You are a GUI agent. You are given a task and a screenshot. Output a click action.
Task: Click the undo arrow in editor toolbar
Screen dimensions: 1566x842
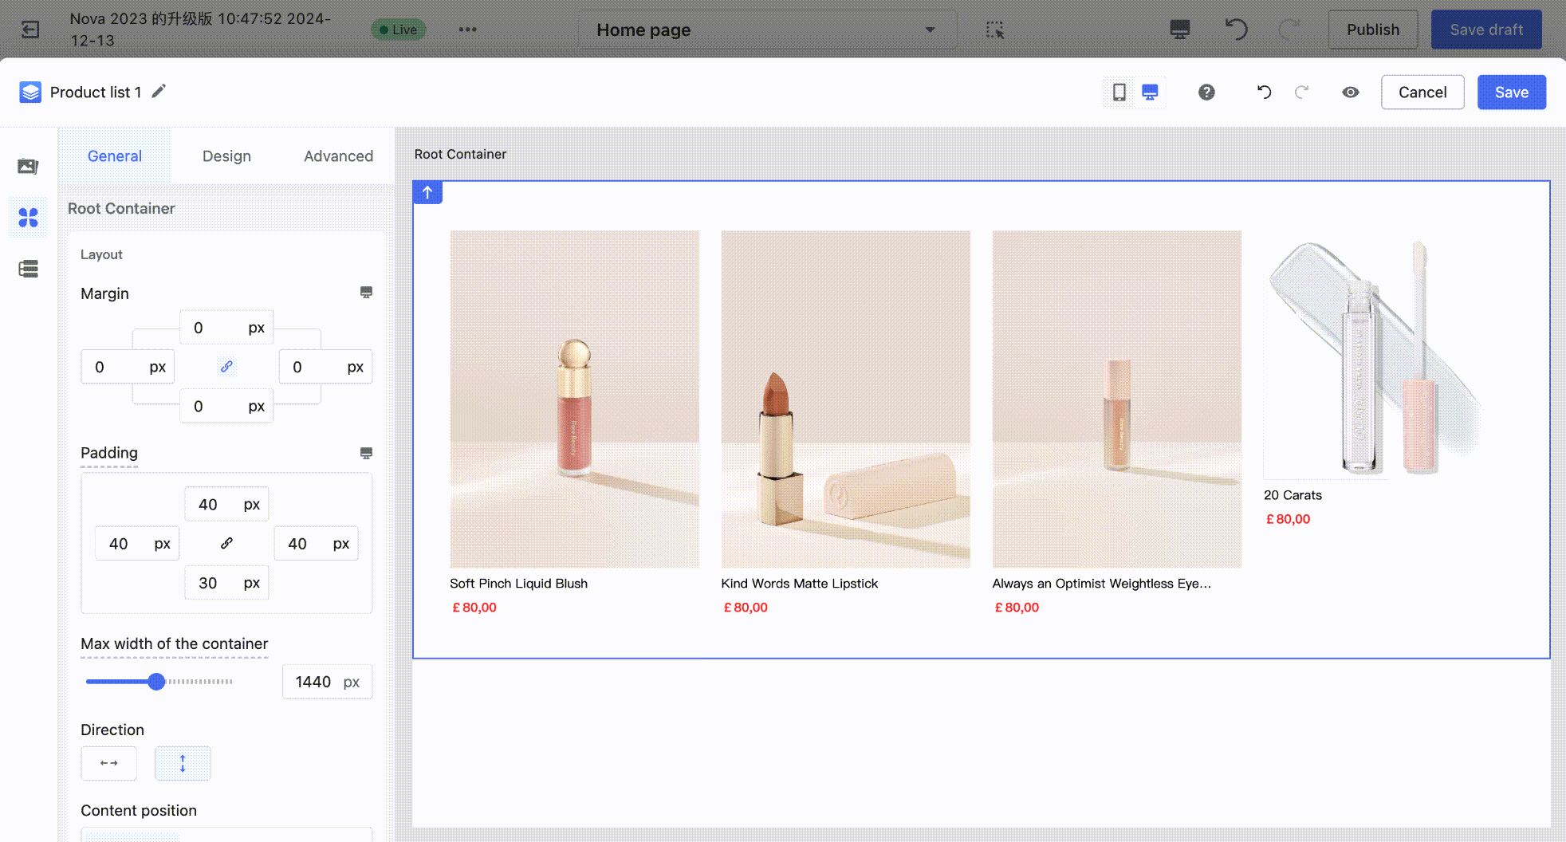(x=1264, y=92)
